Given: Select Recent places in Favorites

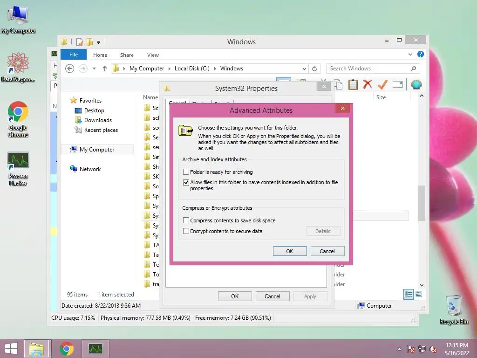Looking at the screenshot, I should pos(101,130).
